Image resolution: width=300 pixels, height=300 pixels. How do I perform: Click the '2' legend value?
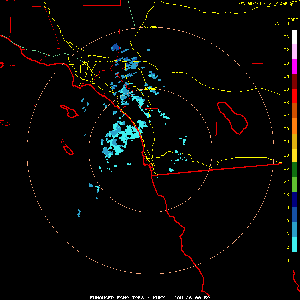point(288,247)
